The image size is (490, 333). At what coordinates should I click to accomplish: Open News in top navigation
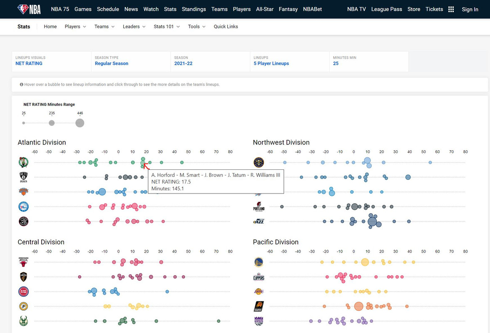pos(131,10)
